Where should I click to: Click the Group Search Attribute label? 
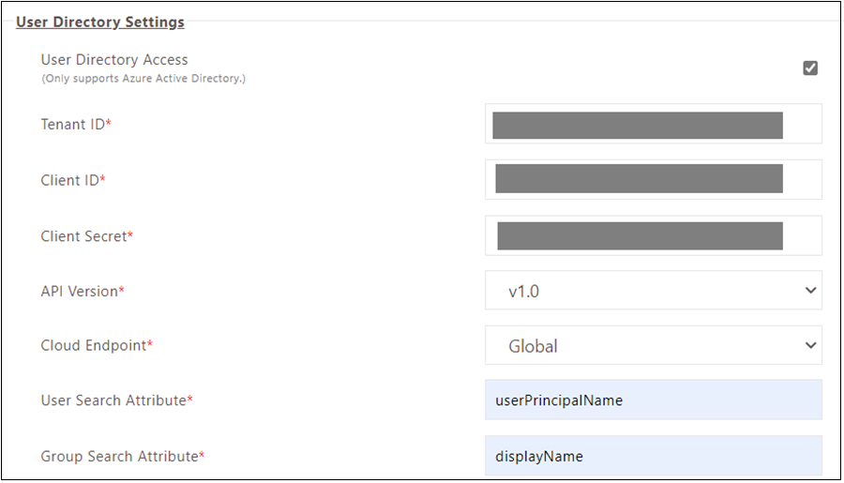coord(123,457)
